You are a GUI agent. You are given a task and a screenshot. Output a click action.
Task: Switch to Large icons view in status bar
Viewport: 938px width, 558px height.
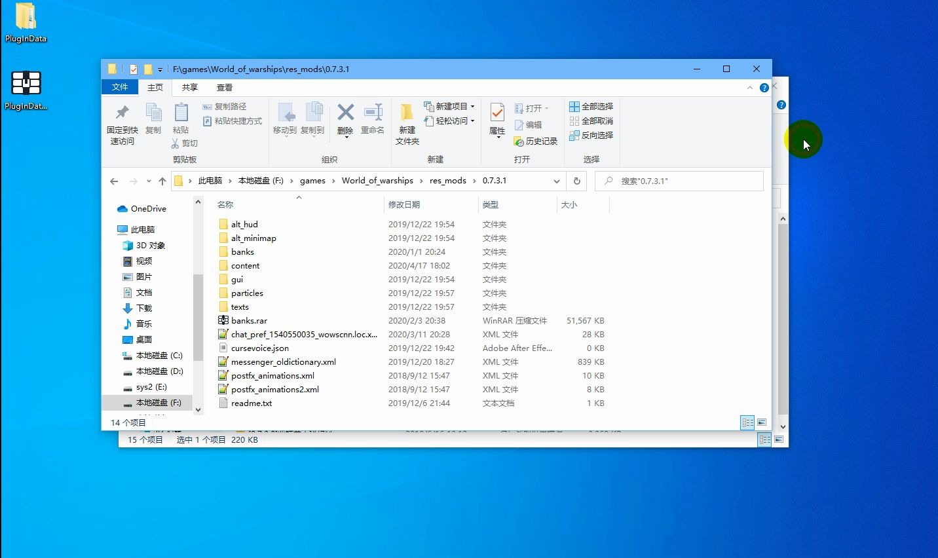tap(762, 422)
